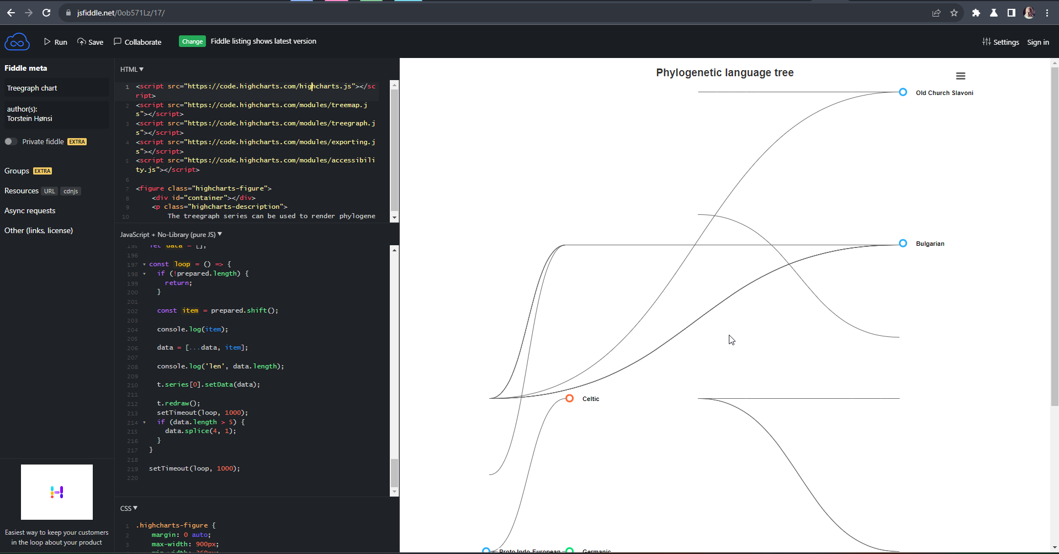
Task: Open the chart's export hamburger menu
Action: click(x=960, y=76)
